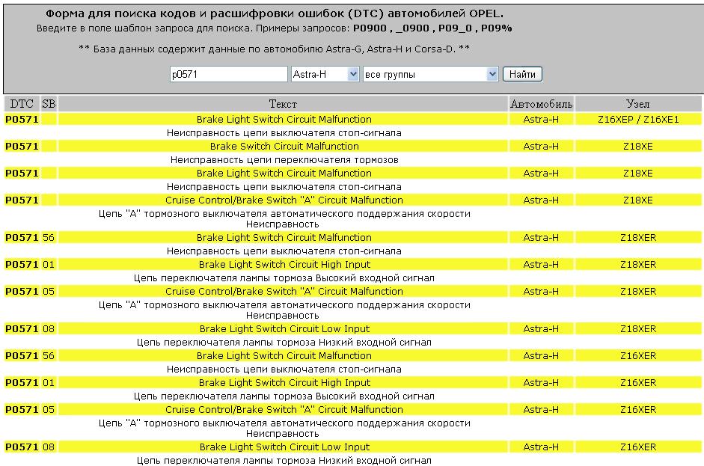
Task: Click the database note mentioning Corsa-D
Action: pyautogui.click(x=274, y=49)
